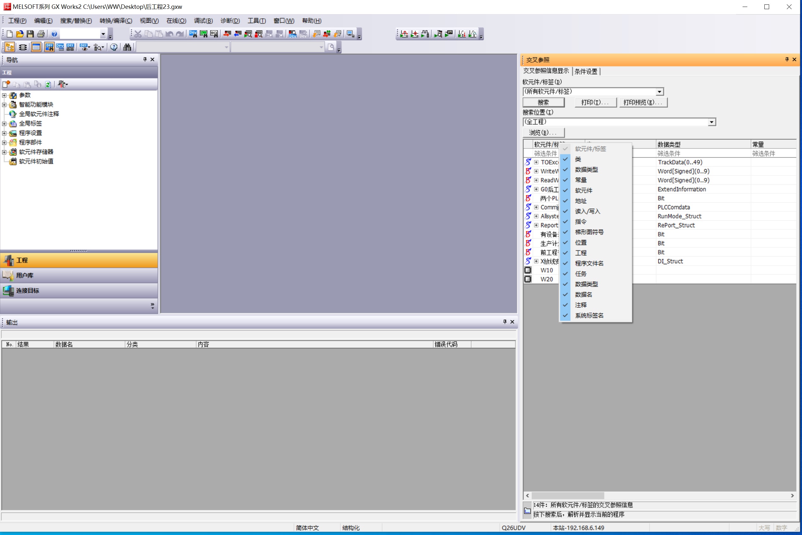Pin the 交叉参照 panel with pushpin icon
The height and width of the screenshot is (535, 802).
click(x=787, y=59)
